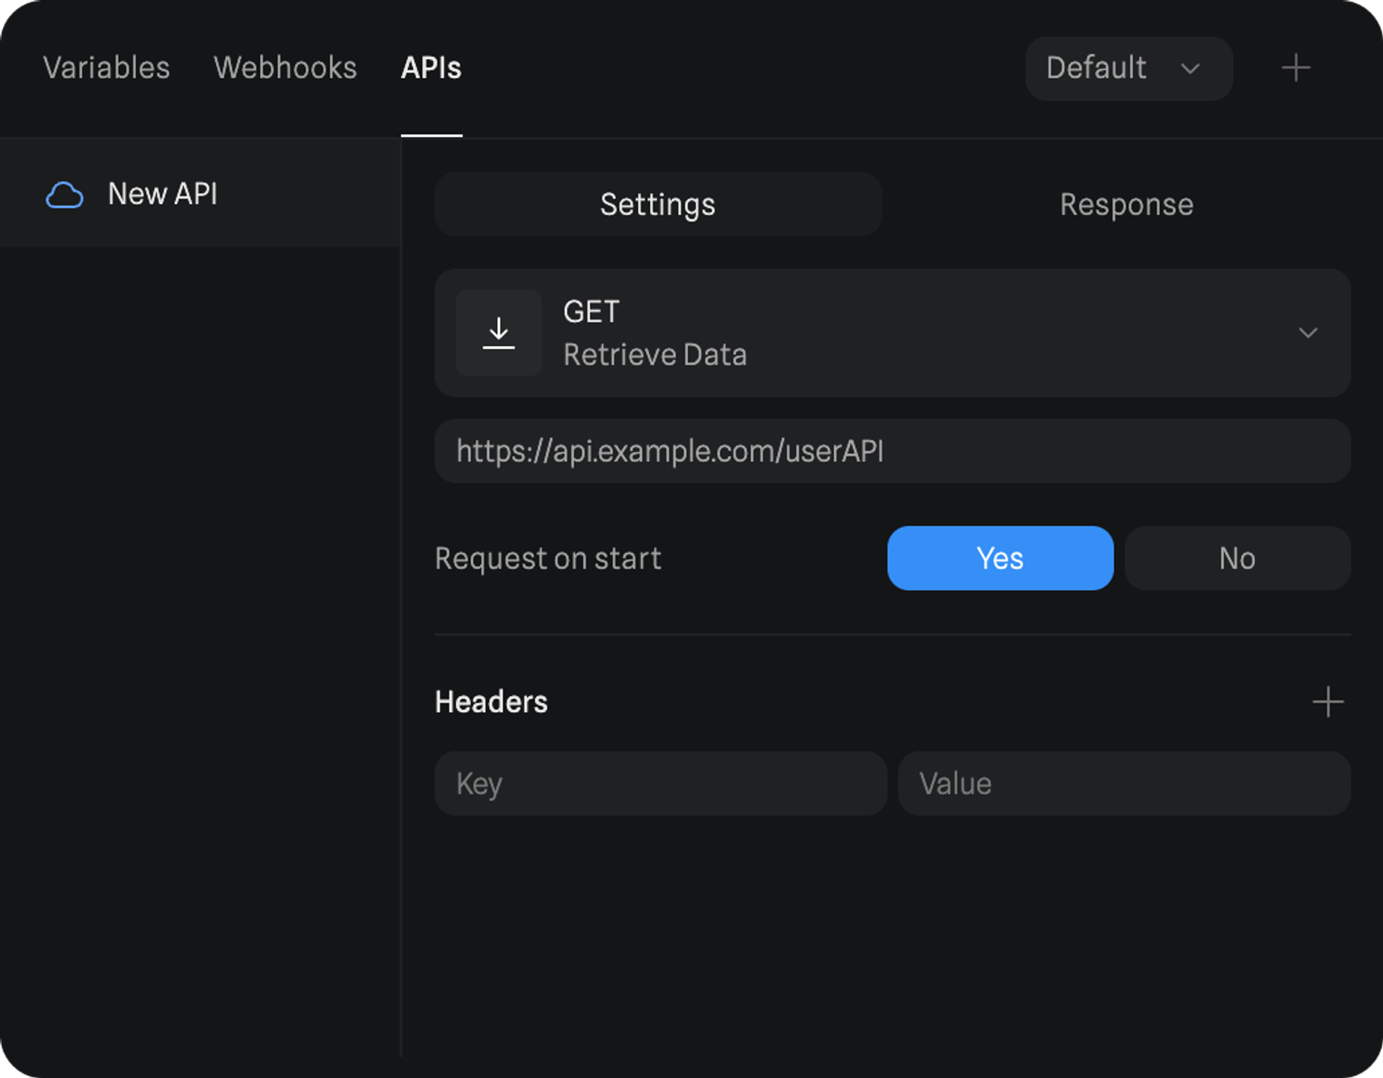Image resolution: width=1383 pixels, height=1078 pixels.
Task: Select New API in the sidebar
Action: [x=163, y=194]
